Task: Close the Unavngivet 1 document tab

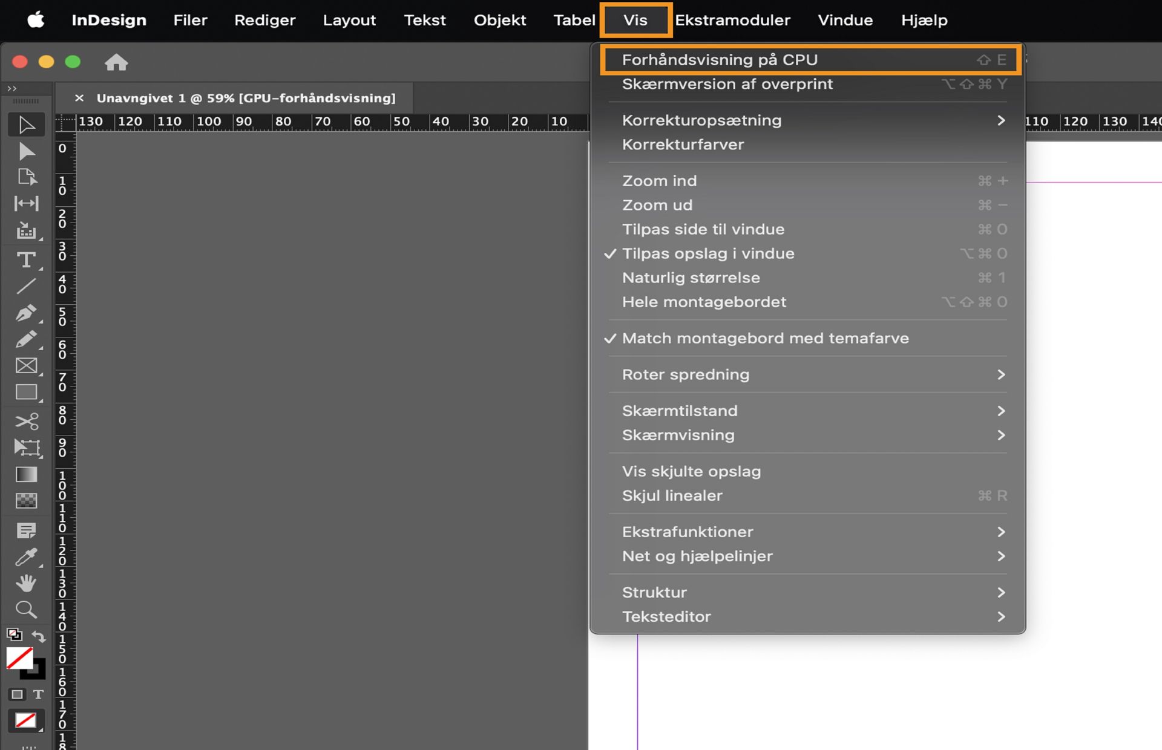Action: tap(79, 98)
